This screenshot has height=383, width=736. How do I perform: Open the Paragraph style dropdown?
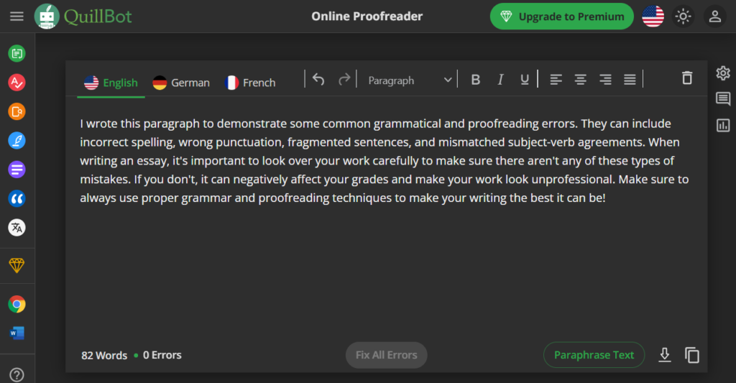pyautogui.click(x=409, y=80)
